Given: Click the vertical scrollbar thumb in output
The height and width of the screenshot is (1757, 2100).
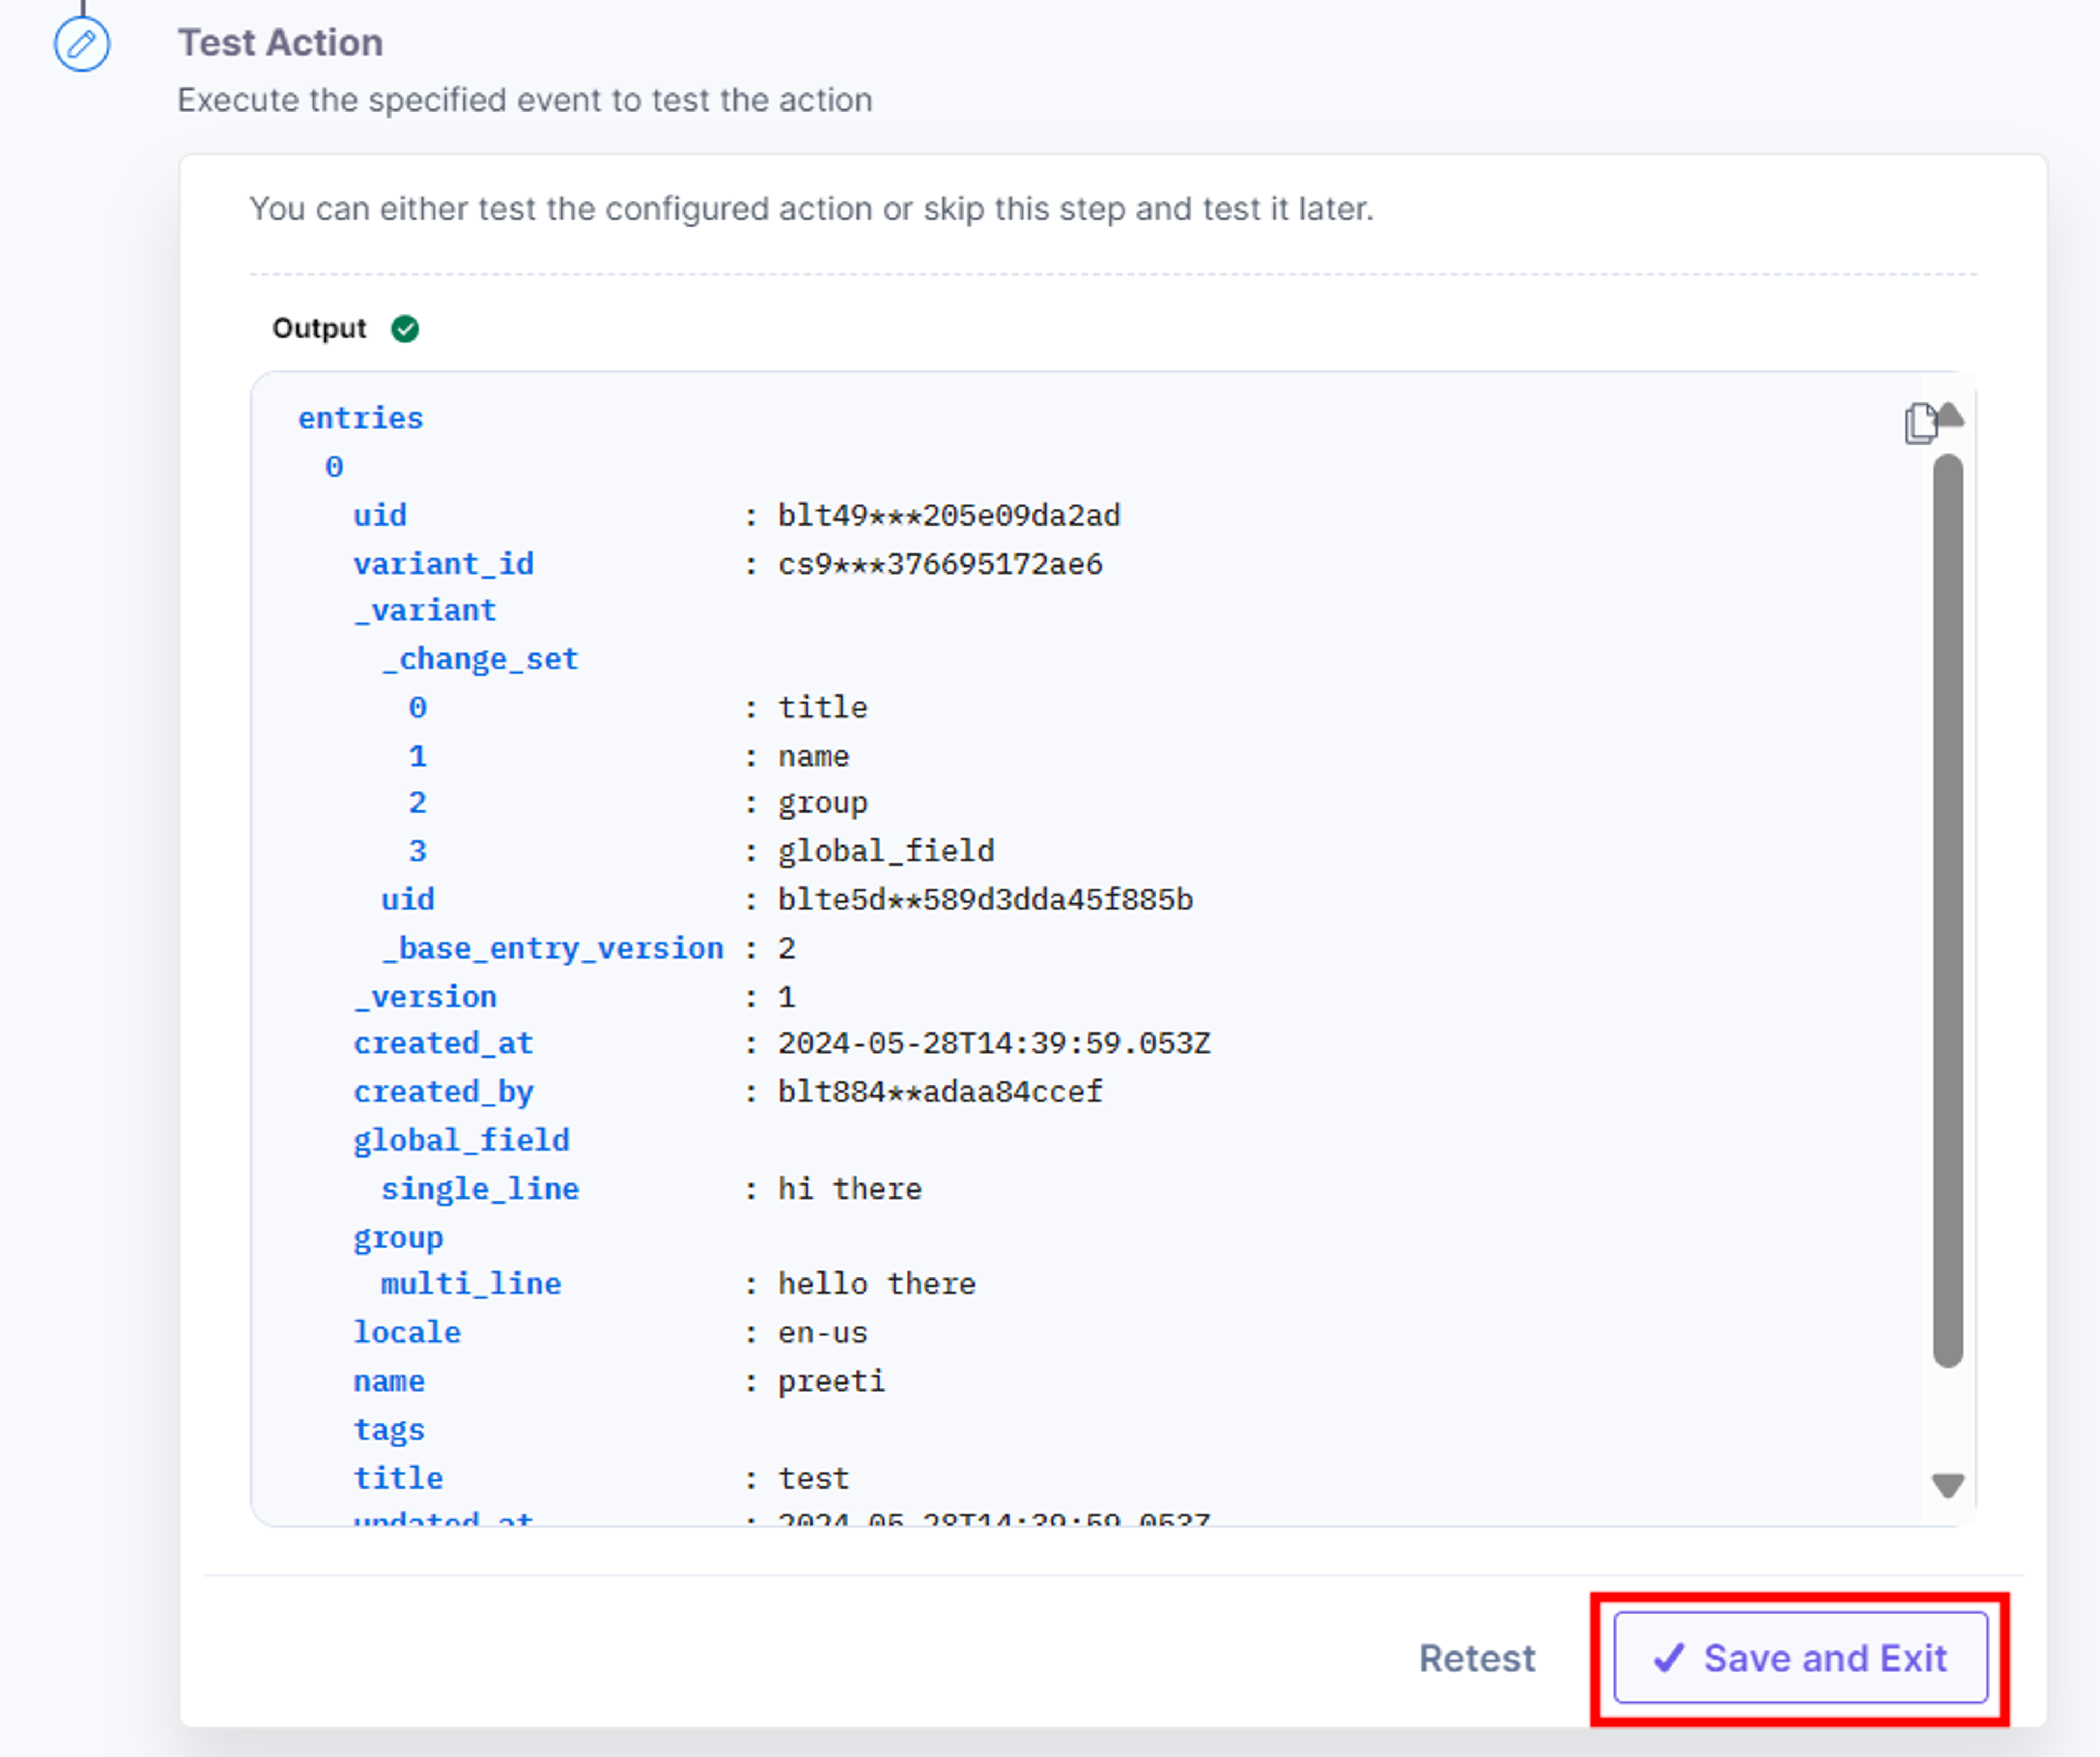Looking at the screenshot, I should (1948, 911).
